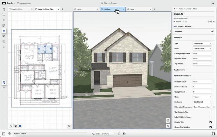
Task: Focus the Enter a command input
Action: [105, 134]
